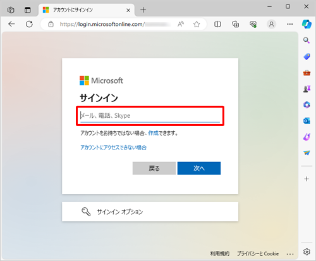Open the Collections icon
The width and height of the screenshot is (316, 261).
point(235,24)
